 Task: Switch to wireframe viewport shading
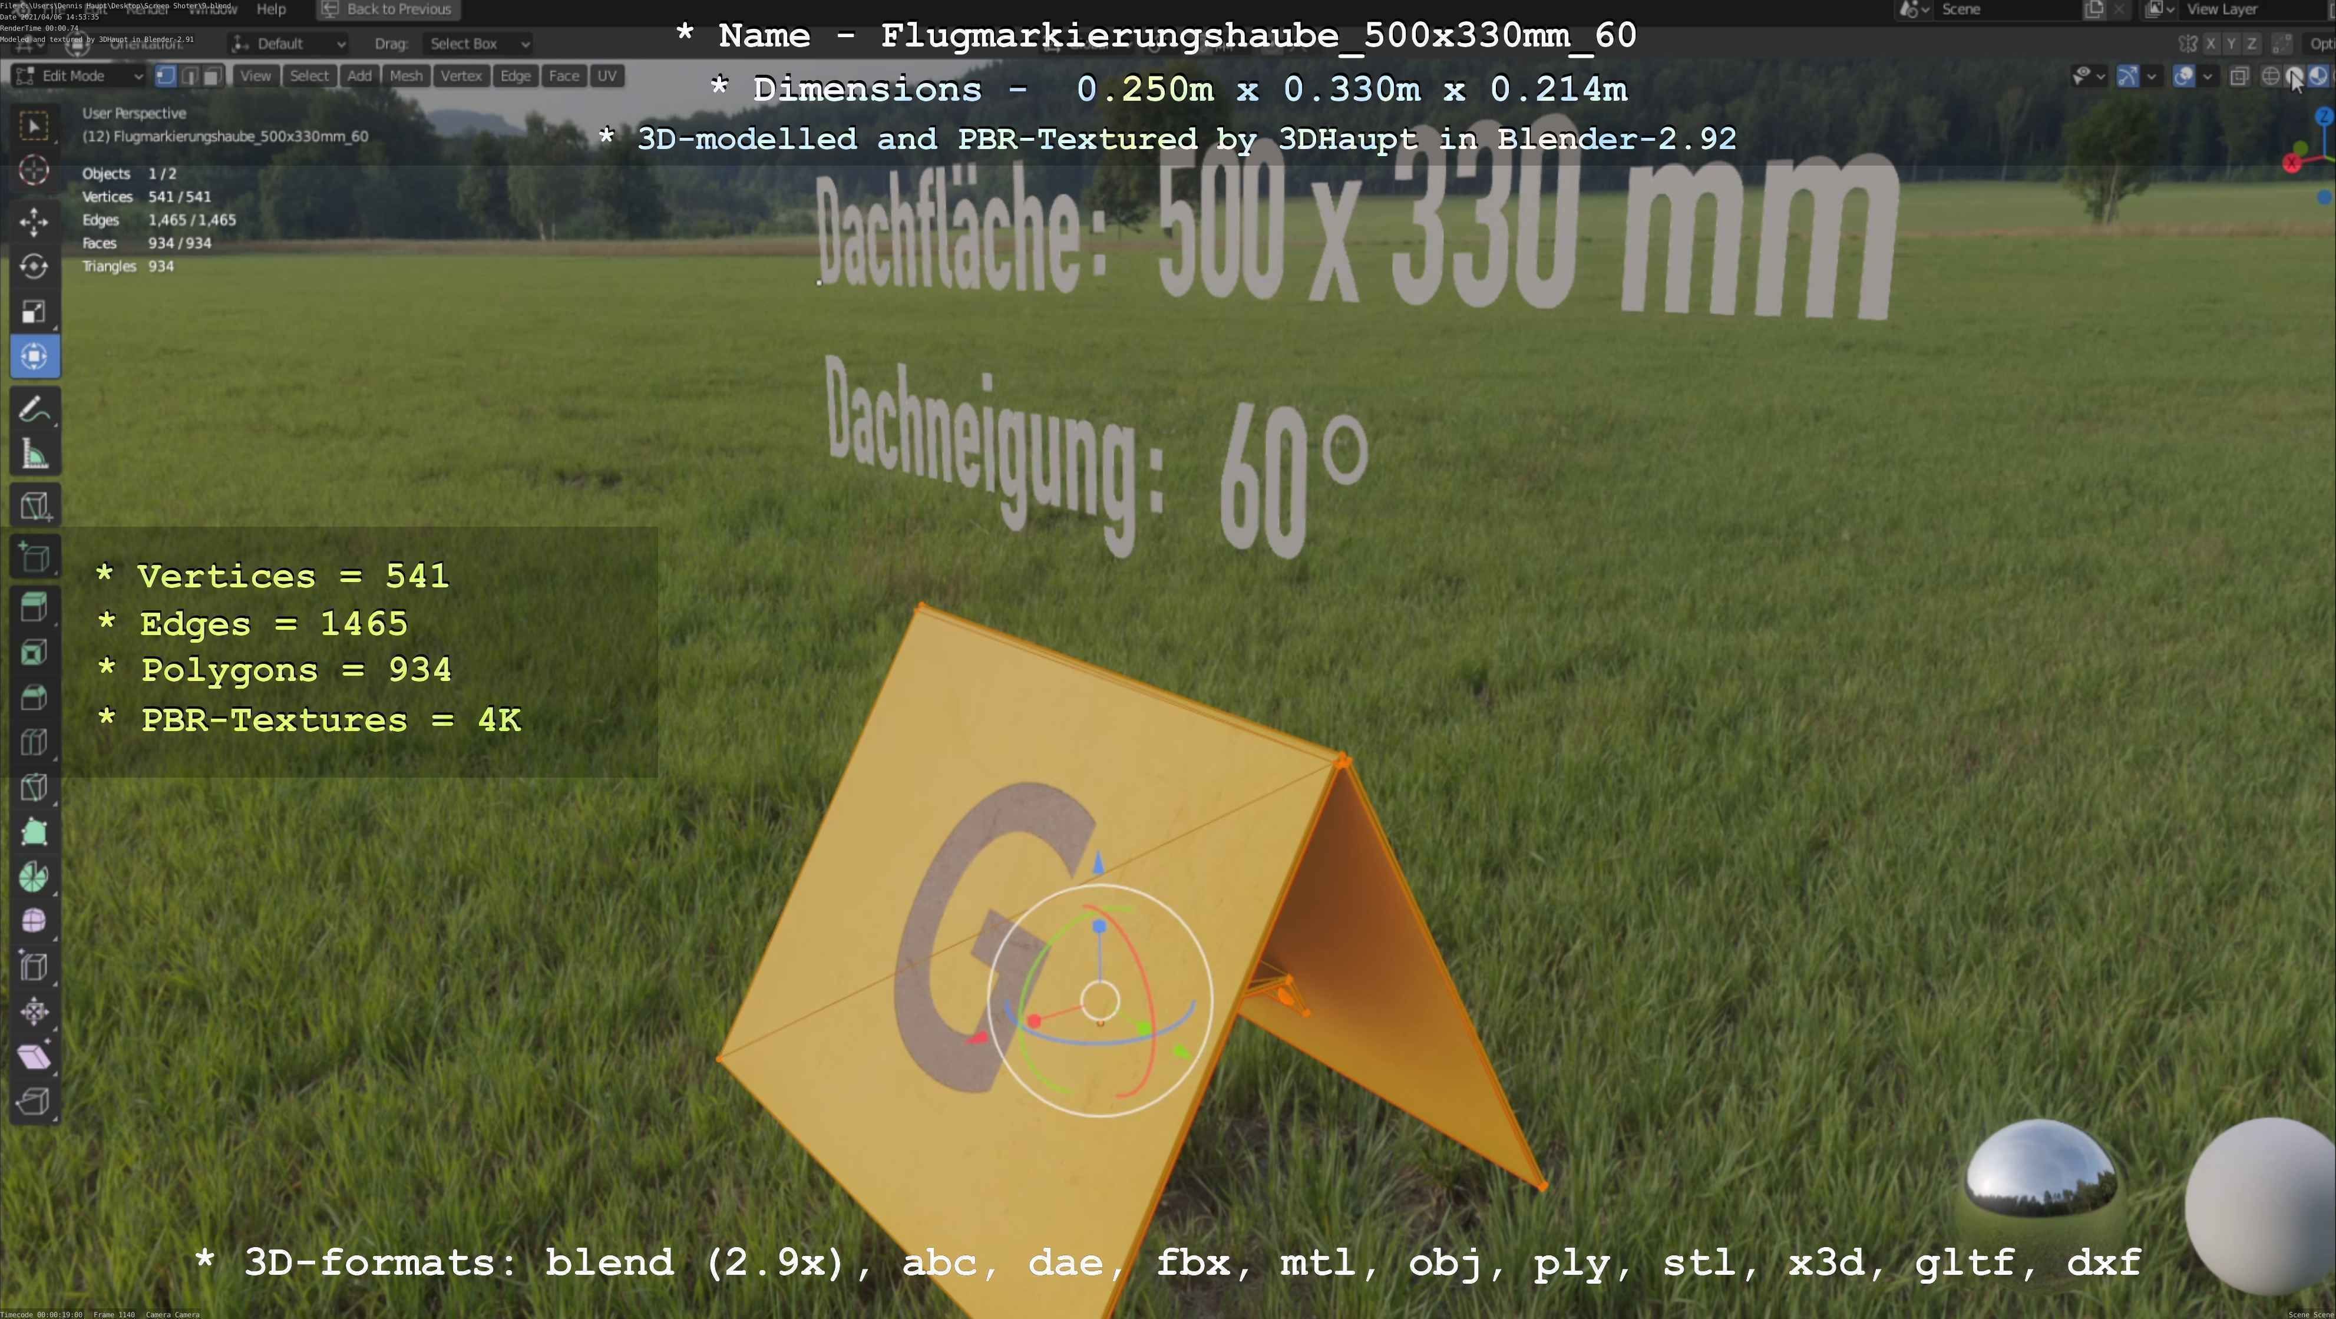(x=2270, y=76)
